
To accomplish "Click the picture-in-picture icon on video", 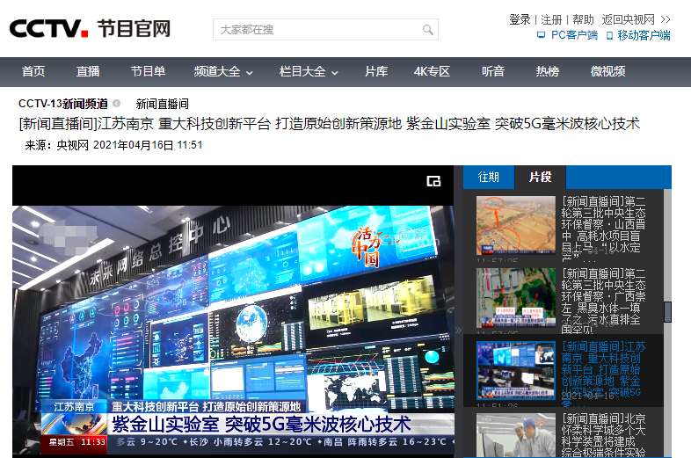I will click(433, 181).
